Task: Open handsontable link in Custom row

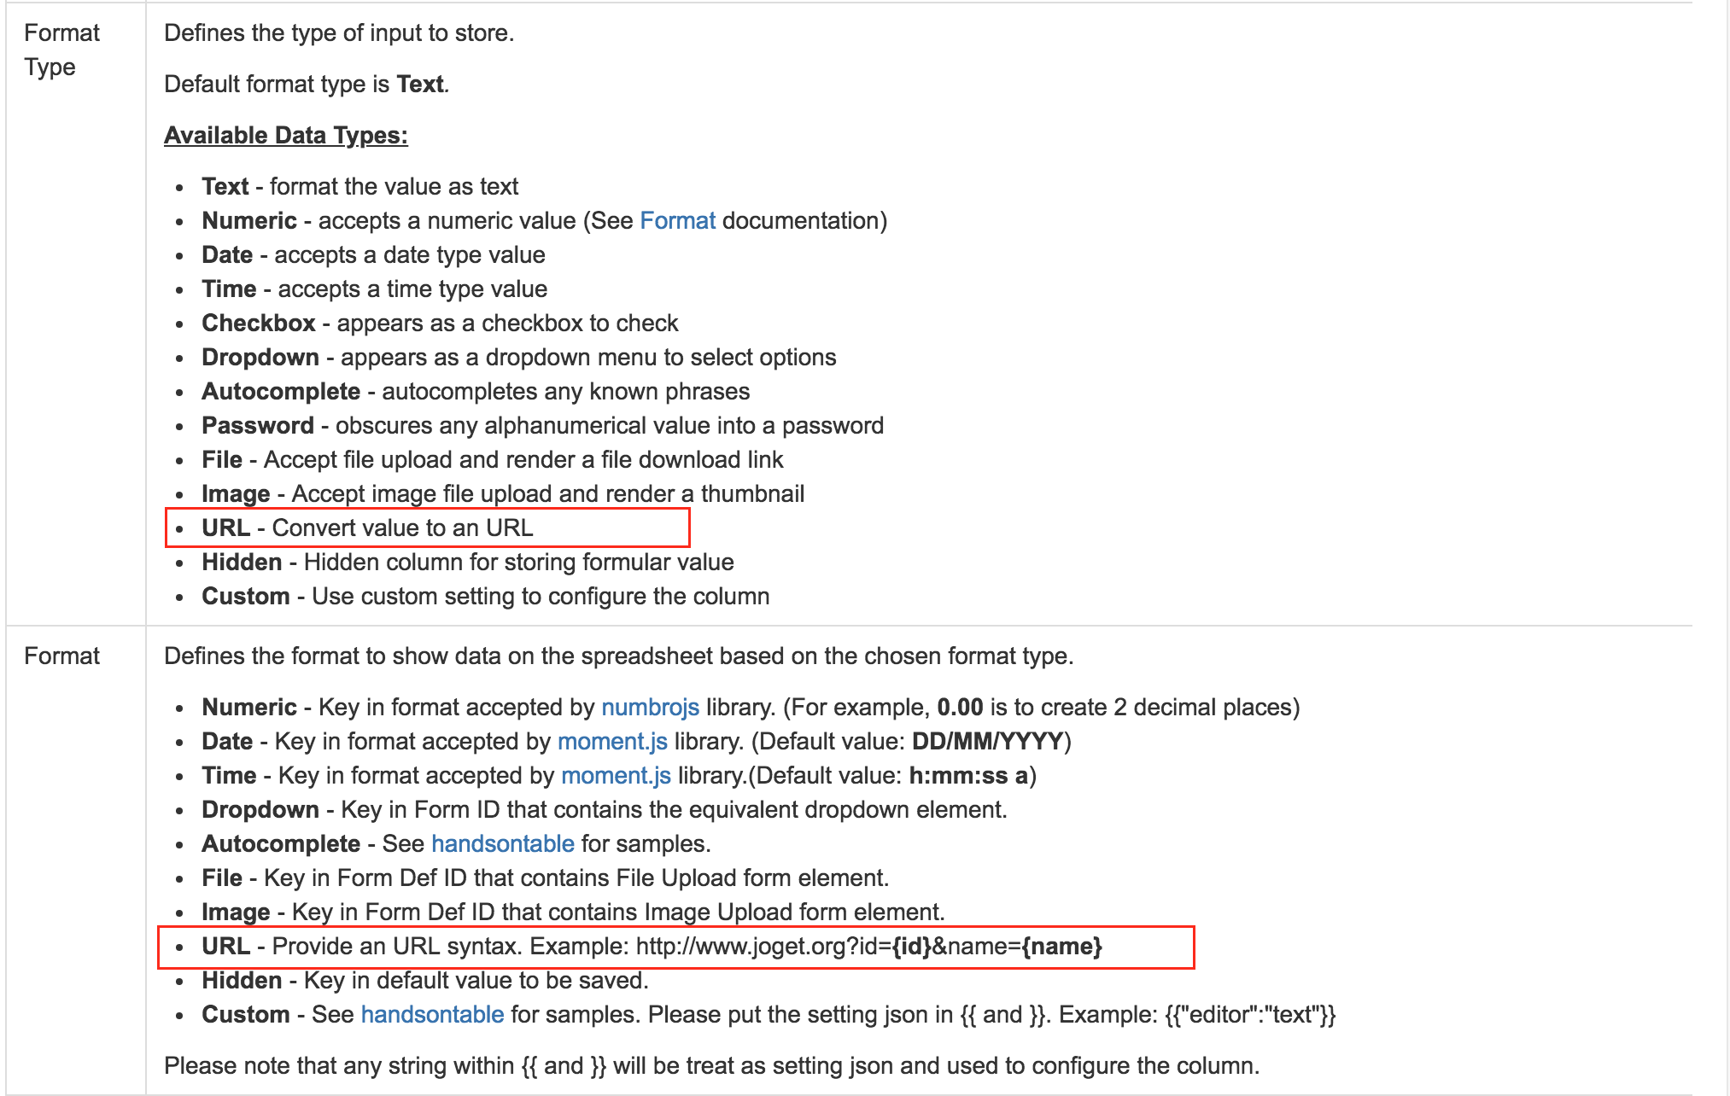Action: pos(432,1014)
